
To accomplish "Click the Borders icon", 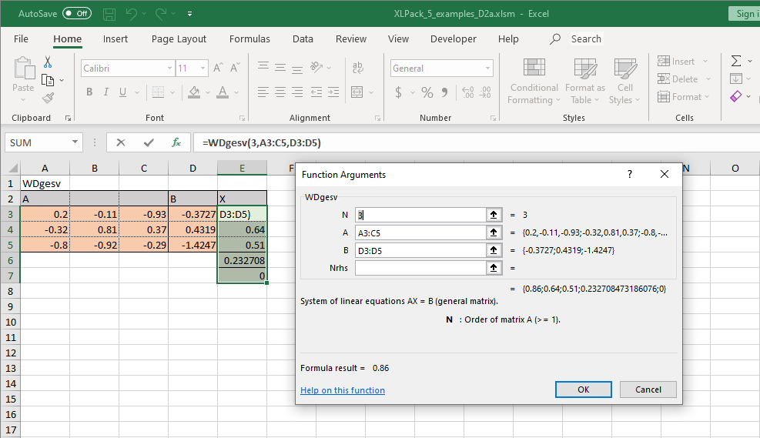I will pyautogui.click(x=158, y=92).
